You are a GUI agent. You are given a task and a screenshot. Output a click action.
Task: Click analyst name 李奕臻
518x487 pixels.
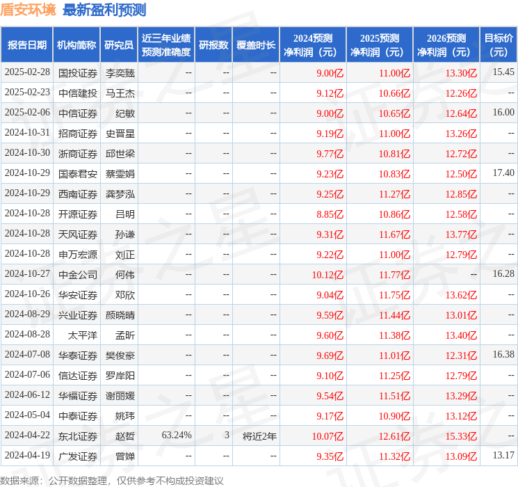[120, 73]
